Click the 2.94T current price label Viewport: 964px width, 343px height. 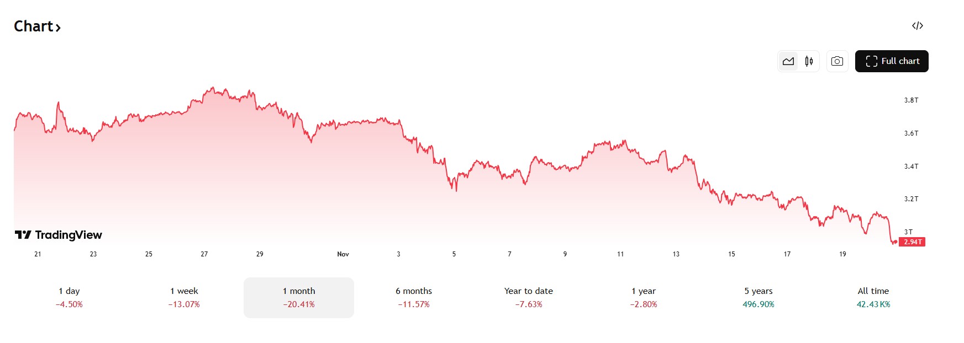[x=912, y=242]
